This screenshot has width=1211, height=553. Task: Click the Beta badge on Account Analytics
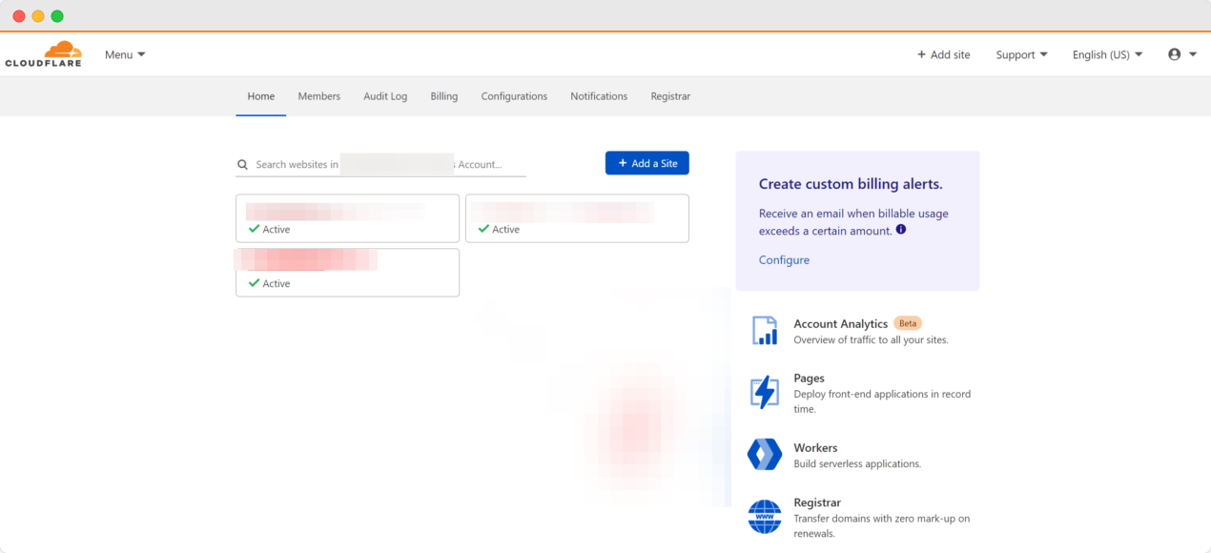[907, 323]
